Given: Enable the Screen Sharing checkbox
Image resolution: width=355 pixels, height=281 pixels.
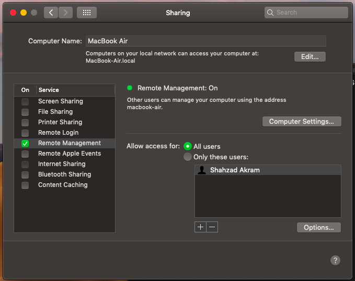Looking at the screenshot, I should click(25, 101).
